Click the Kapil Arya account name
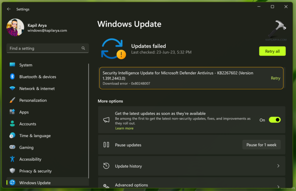Viewport: 296px width, 191px height. tap(37, 25)
